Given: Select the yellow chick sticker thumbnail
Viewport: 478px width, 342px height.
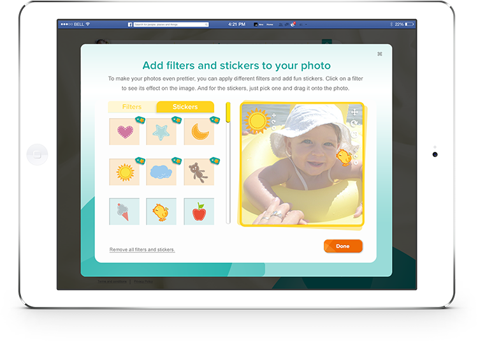Looking at the screenshot, I should coord(161,211).
